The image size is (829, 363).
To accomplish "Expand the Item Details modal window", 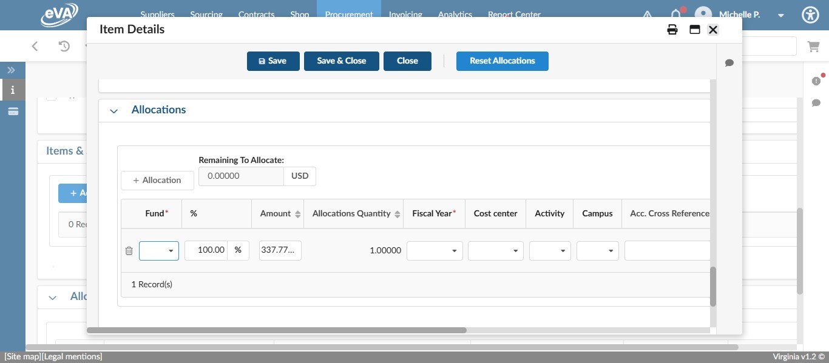I will [694, 29].
